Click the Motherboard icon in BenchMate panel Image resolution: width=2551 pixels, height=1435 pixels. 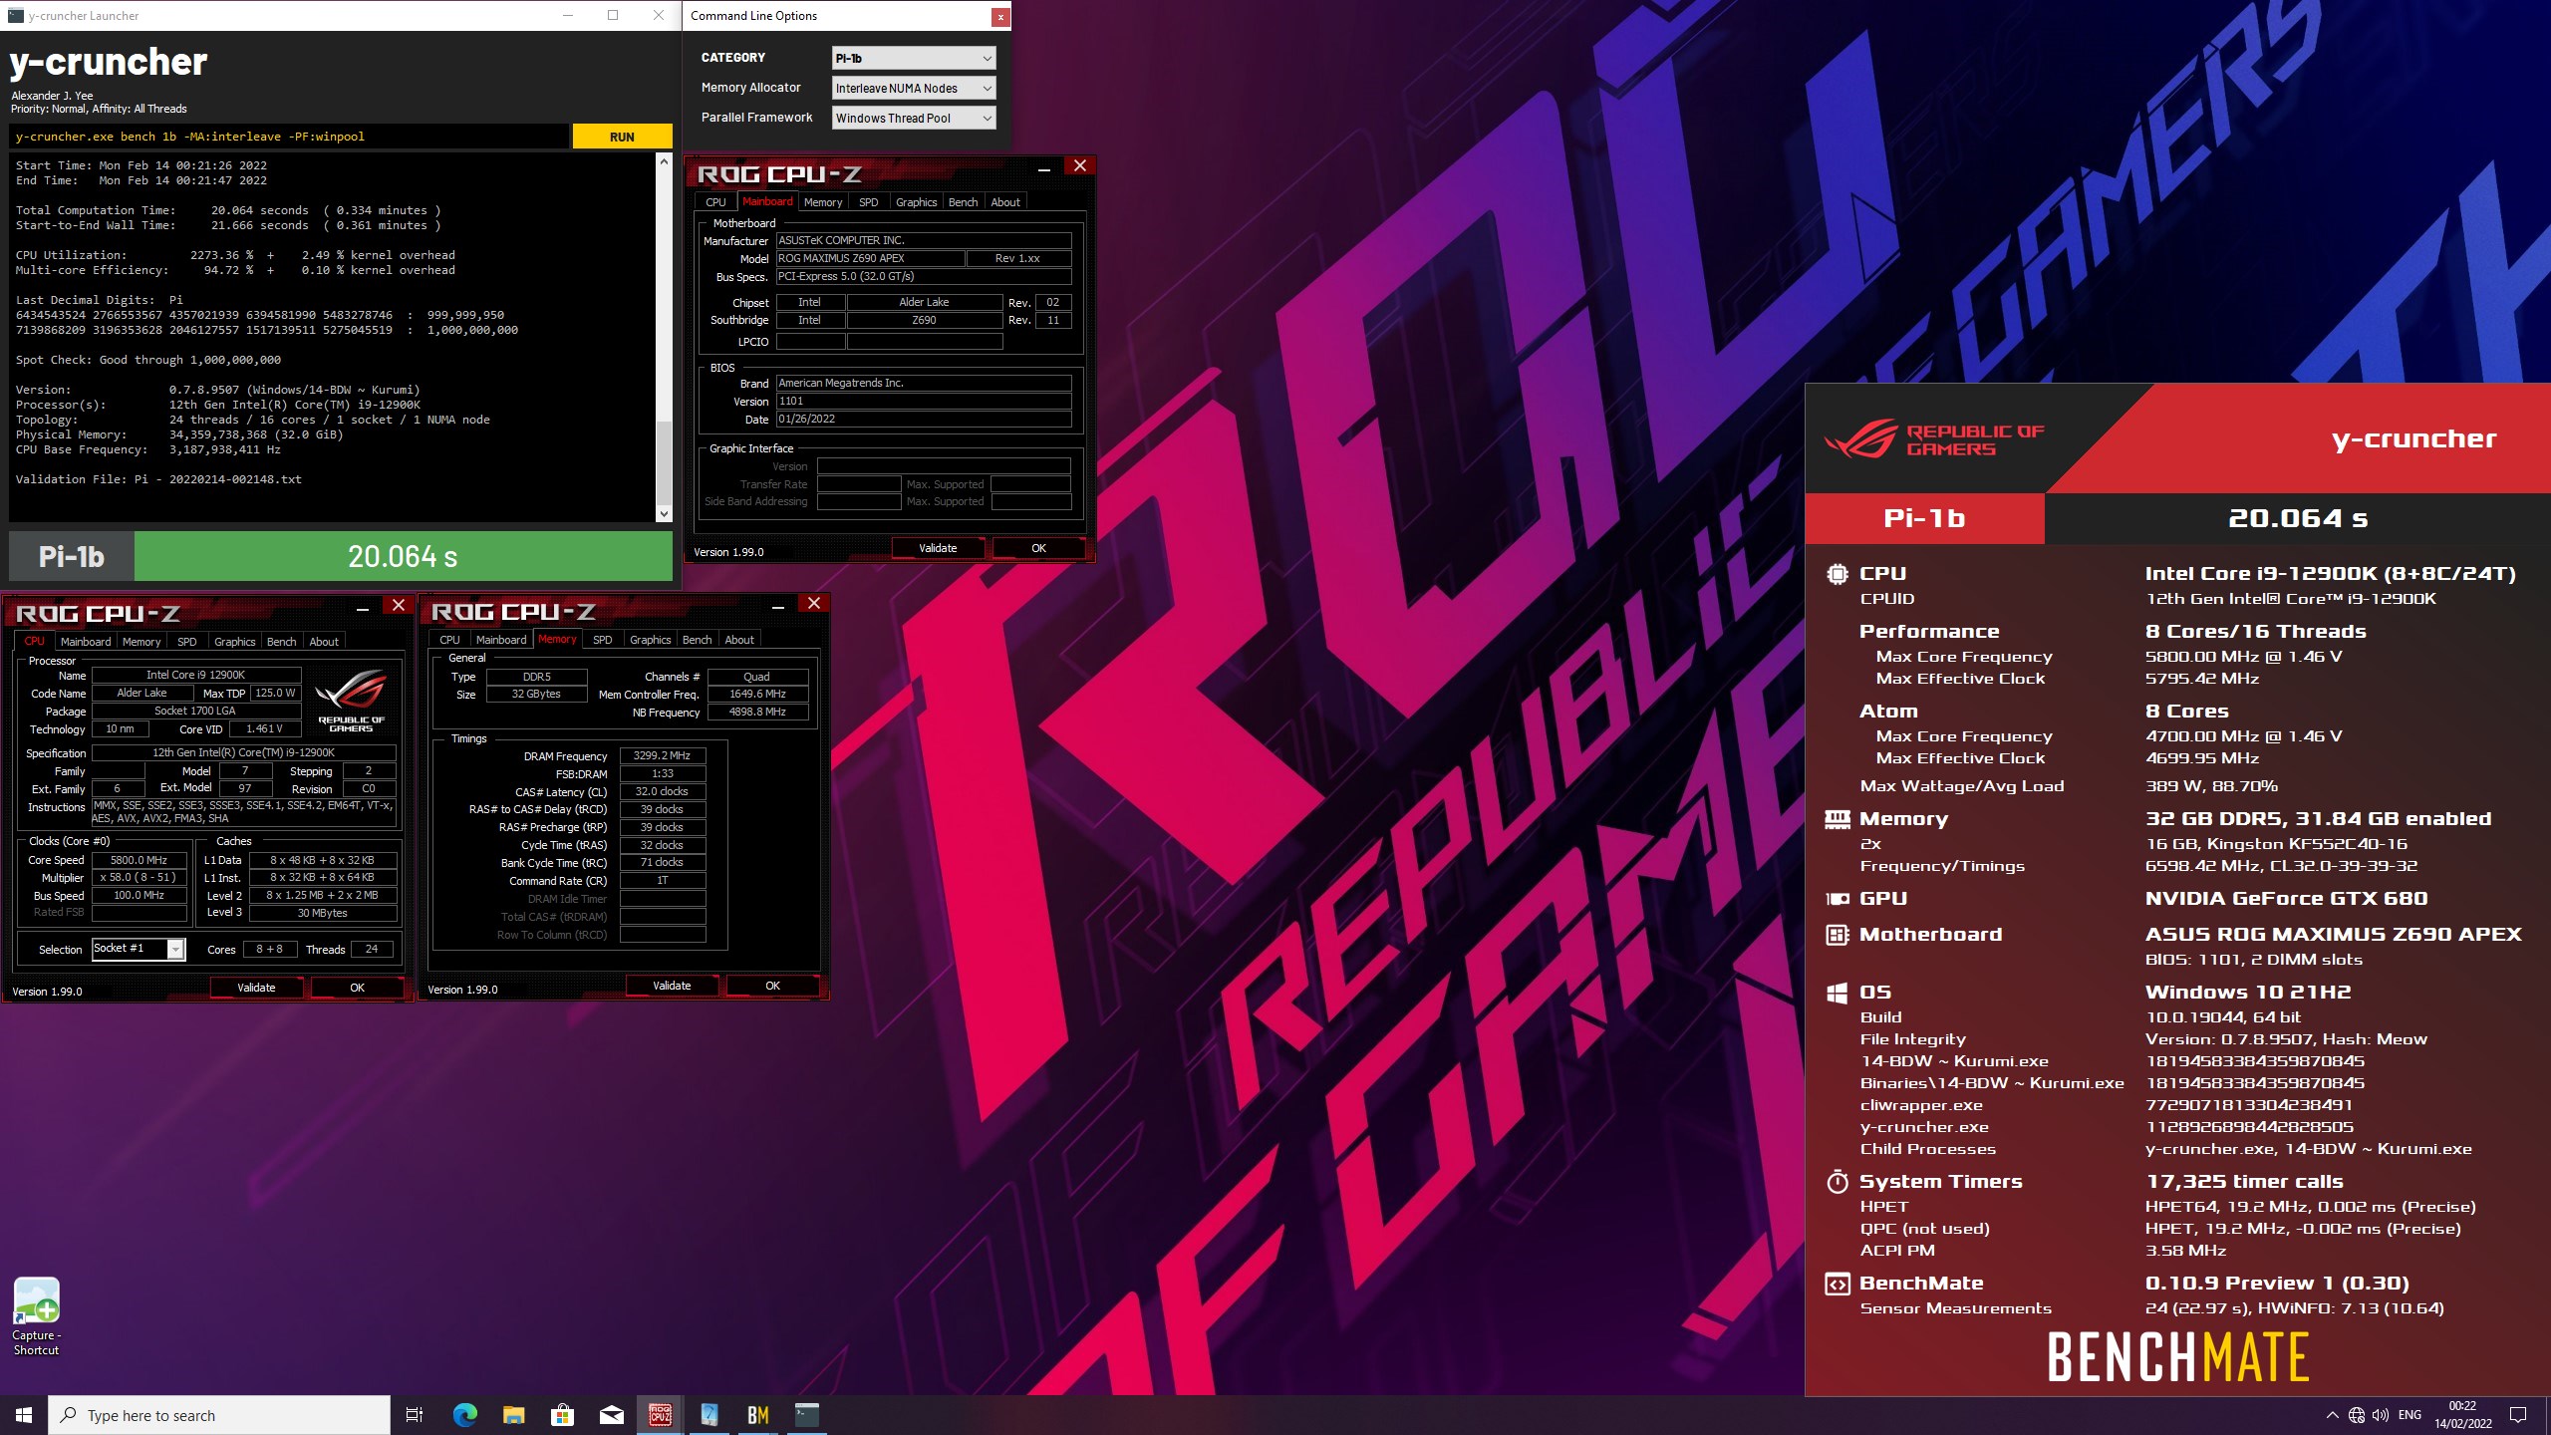click(1837, 935)
